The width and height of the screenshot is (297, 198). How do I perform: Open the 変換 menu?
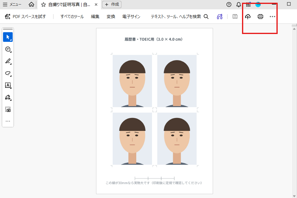[111, 17]
